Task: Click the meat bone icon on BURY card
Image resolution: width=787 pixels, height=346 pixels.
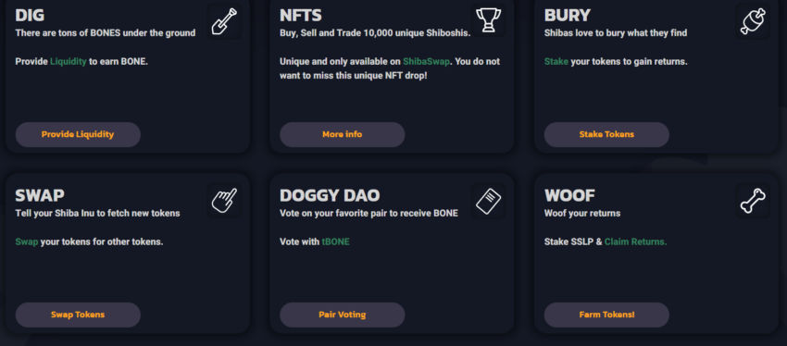Action: 753,21
